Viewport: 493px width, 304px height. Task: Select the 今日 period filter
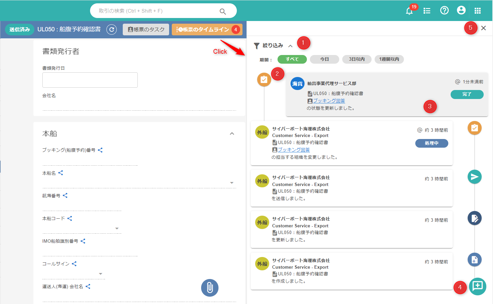pos(324,59)
